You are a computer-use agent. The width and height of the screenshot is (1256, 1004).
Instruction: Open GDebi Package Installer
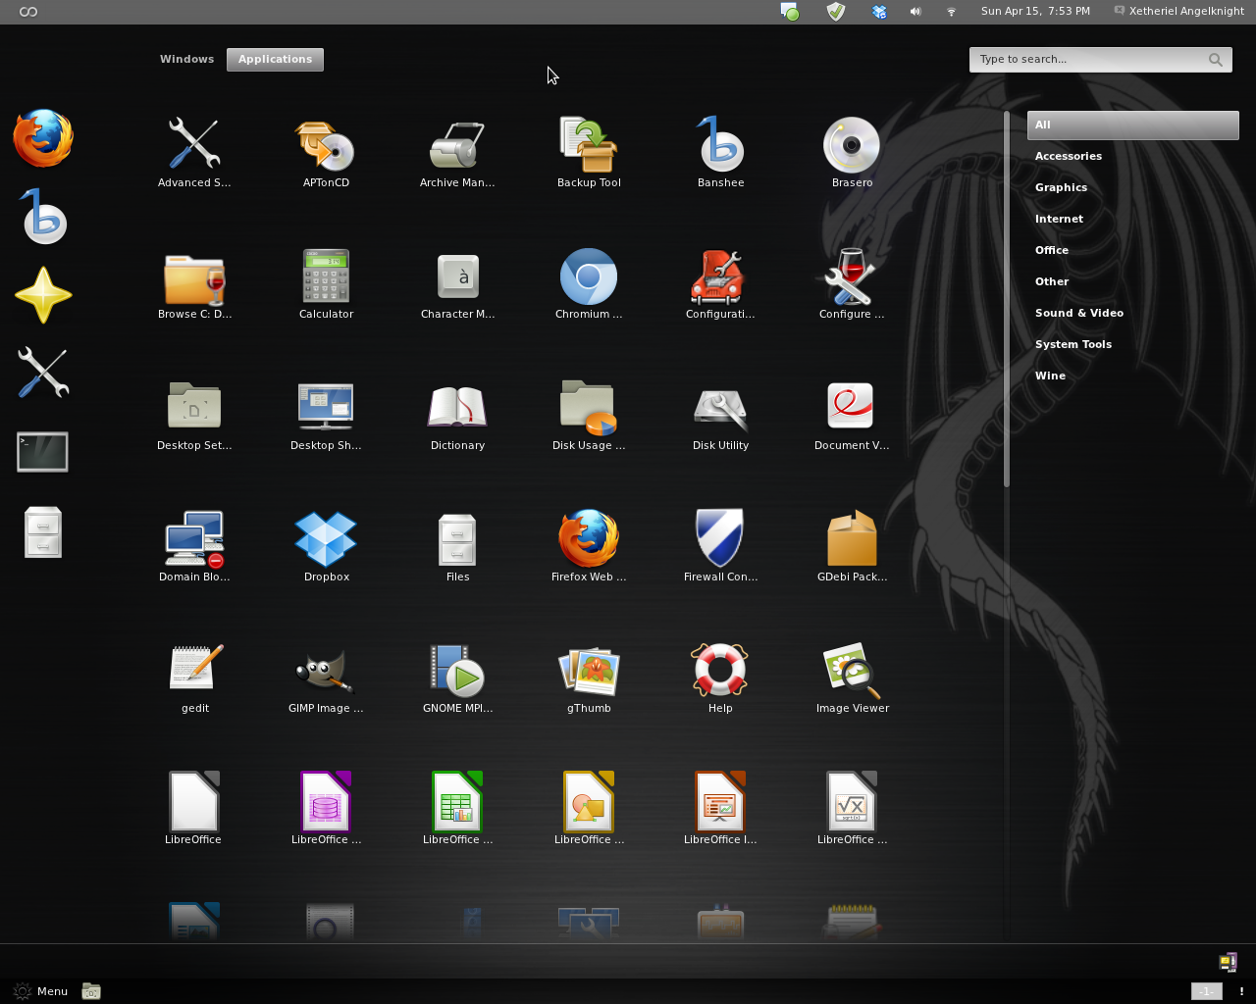[852, 537]
